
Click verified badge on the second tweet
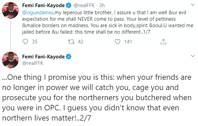69,57
